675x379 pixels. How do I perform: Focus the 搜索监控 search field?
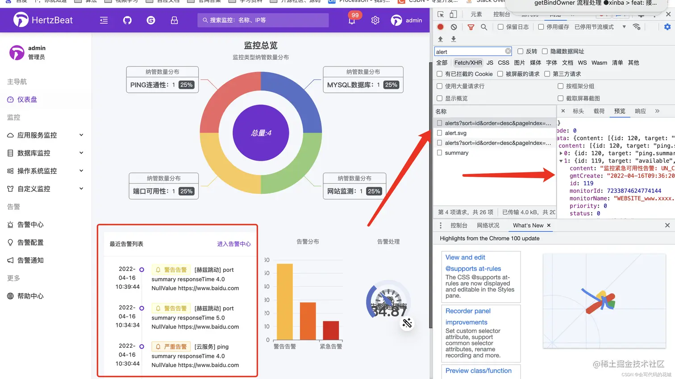[263, 20]
